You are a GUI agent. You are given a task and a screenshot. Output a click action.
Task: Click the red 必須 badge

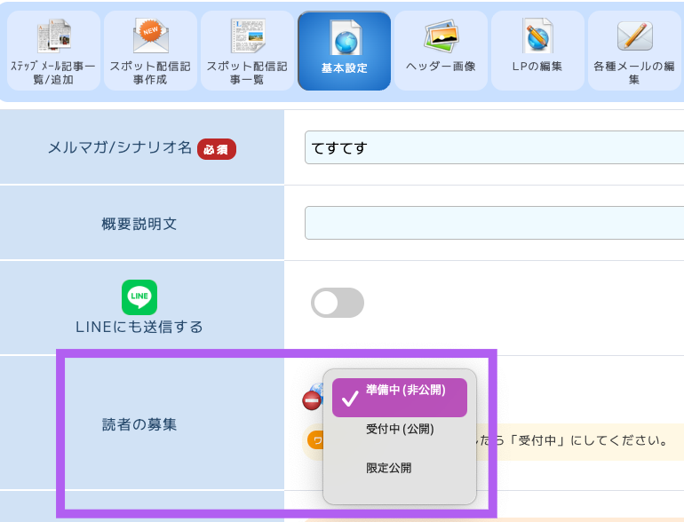pos(217,149)
